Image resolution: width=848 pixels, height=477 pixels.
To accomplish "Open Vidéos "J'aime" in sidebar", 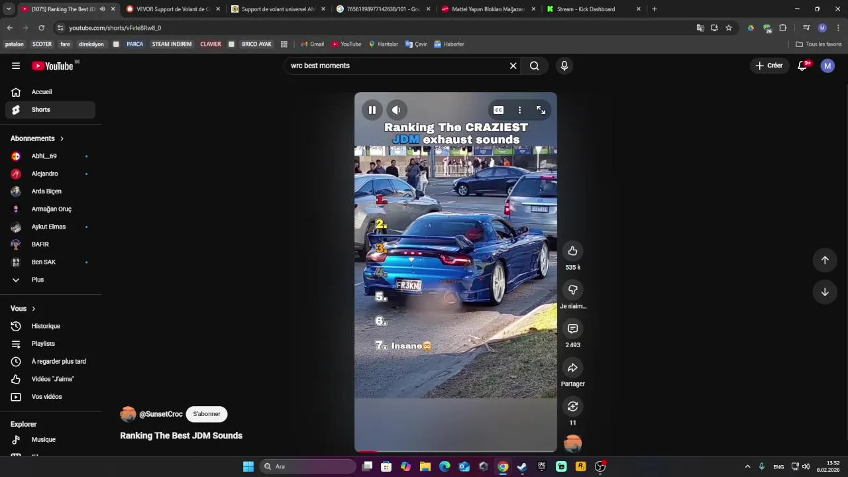I will (50, 379).
